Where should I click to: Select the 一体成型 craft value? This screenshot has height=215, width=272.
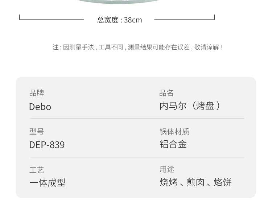[x=48, y=182]
